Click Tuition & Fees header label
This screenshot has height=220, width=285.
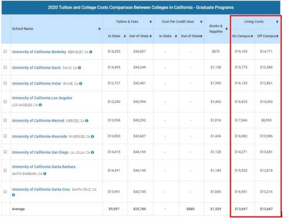pyautogui.click(x=127, y=22)
